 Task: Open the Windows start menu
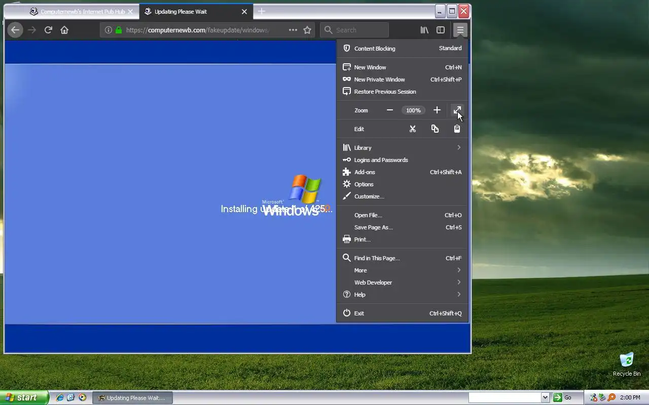pos(24,397)
